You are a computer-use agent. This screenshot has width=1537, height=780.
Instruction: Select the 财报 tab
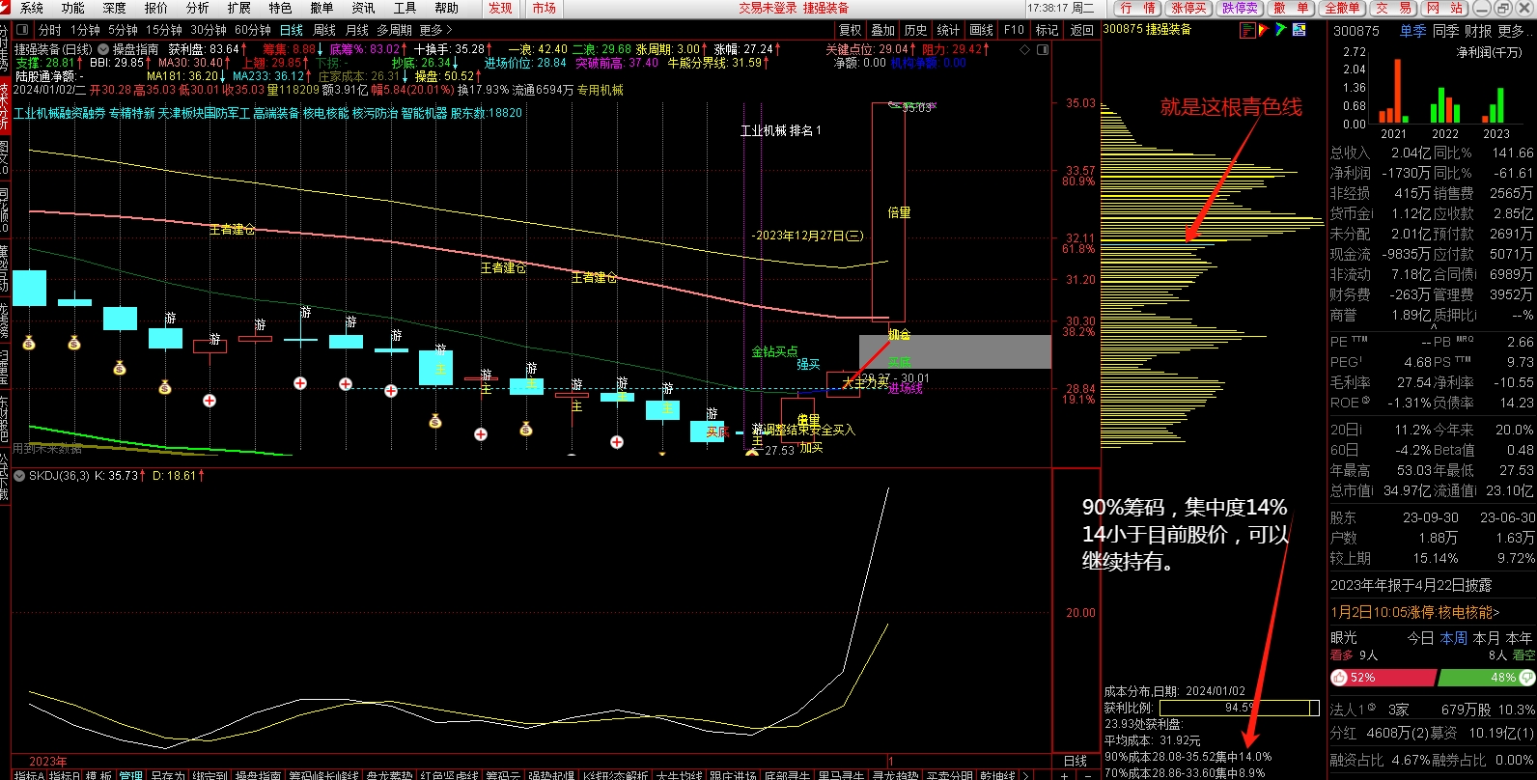(x=1479, y=31)
